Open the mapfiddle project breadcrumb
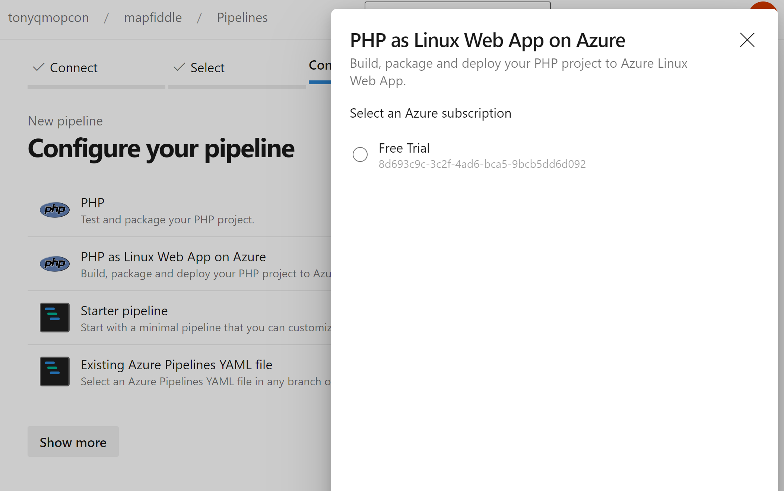The height and width of the screenshot is (491, 784). 153,17
